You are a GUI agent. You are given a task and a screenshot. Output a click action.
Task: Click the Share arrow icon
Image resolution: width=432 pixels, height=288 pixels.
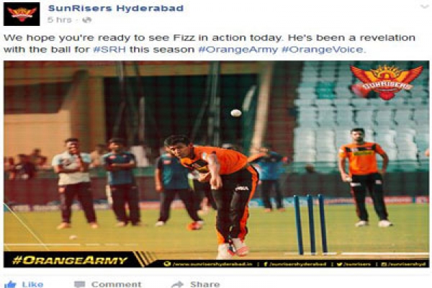(x=177, y=284)
